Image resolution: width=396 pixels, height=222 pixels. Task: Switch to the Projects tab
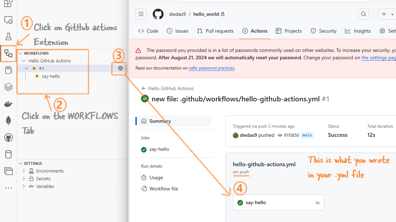(x=289, y=31)
